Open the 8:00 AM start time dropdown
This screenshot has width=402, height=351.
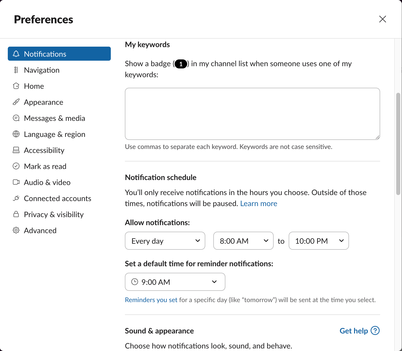point(243,241)
